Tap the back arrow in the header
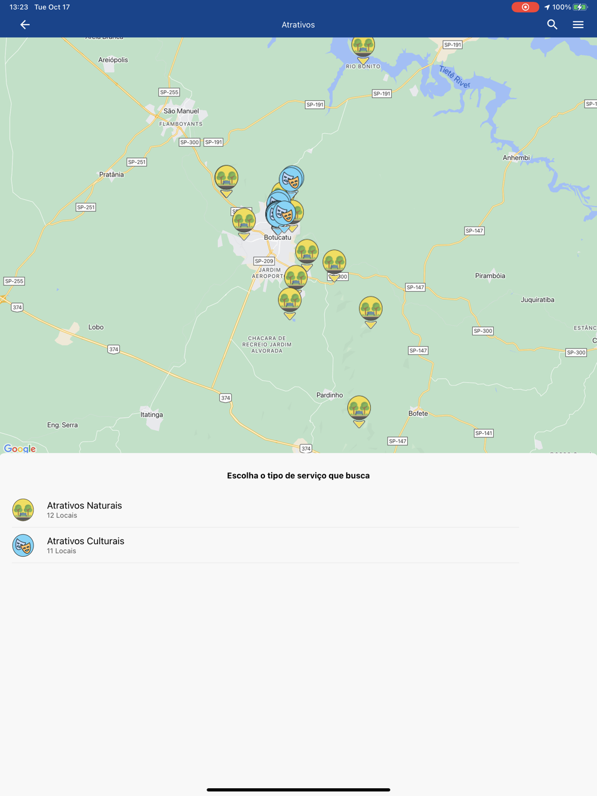Viewport: 597px width, 796px height. pos(24,24)
